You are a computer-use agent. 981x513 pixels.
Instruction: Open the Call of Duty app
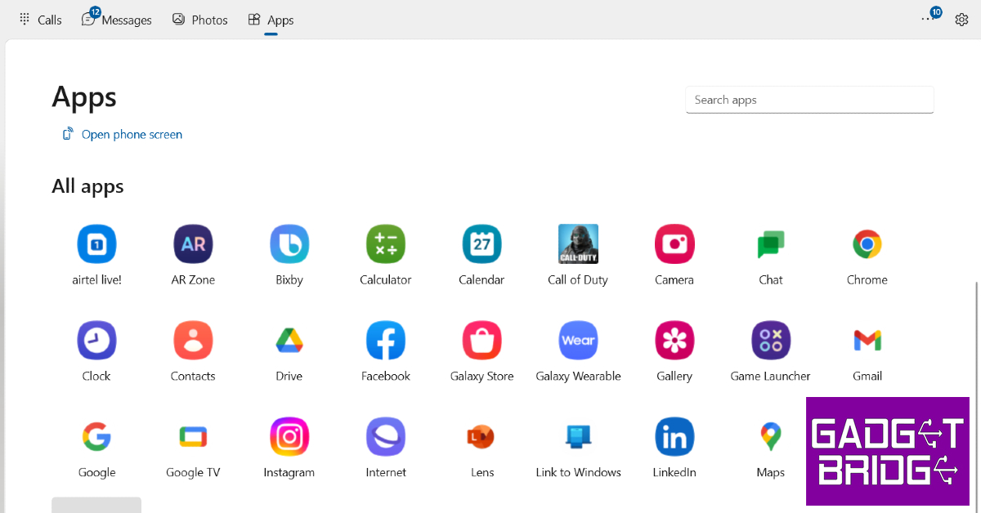coord(578,244)
